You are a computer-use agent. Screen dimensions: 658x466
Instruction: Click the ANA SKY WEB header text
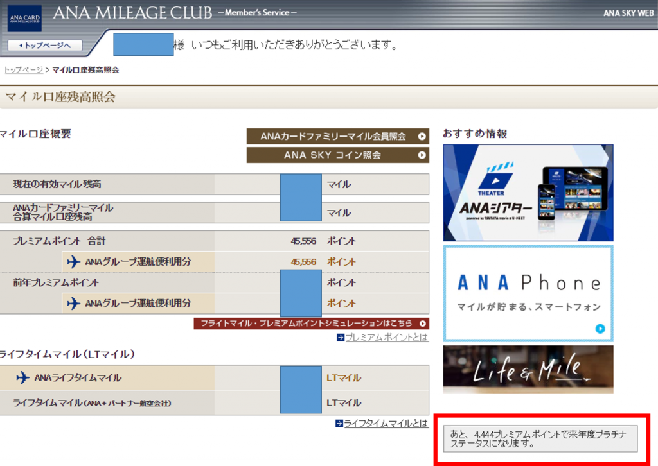tap(628, 13)
